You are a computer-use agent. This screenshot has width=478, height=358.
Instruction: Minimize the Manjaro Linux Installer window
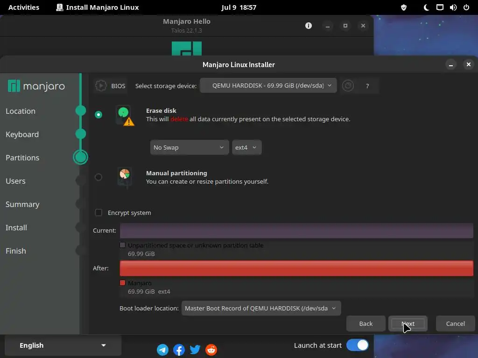coord(451,64)
